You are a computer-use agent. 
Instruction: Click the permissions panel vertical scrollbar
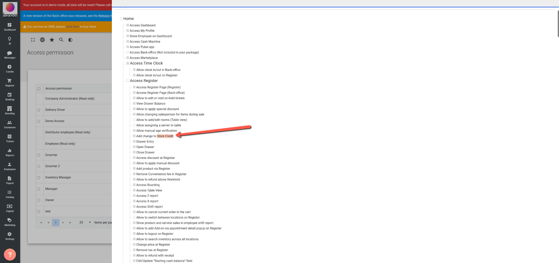point(558,24)
